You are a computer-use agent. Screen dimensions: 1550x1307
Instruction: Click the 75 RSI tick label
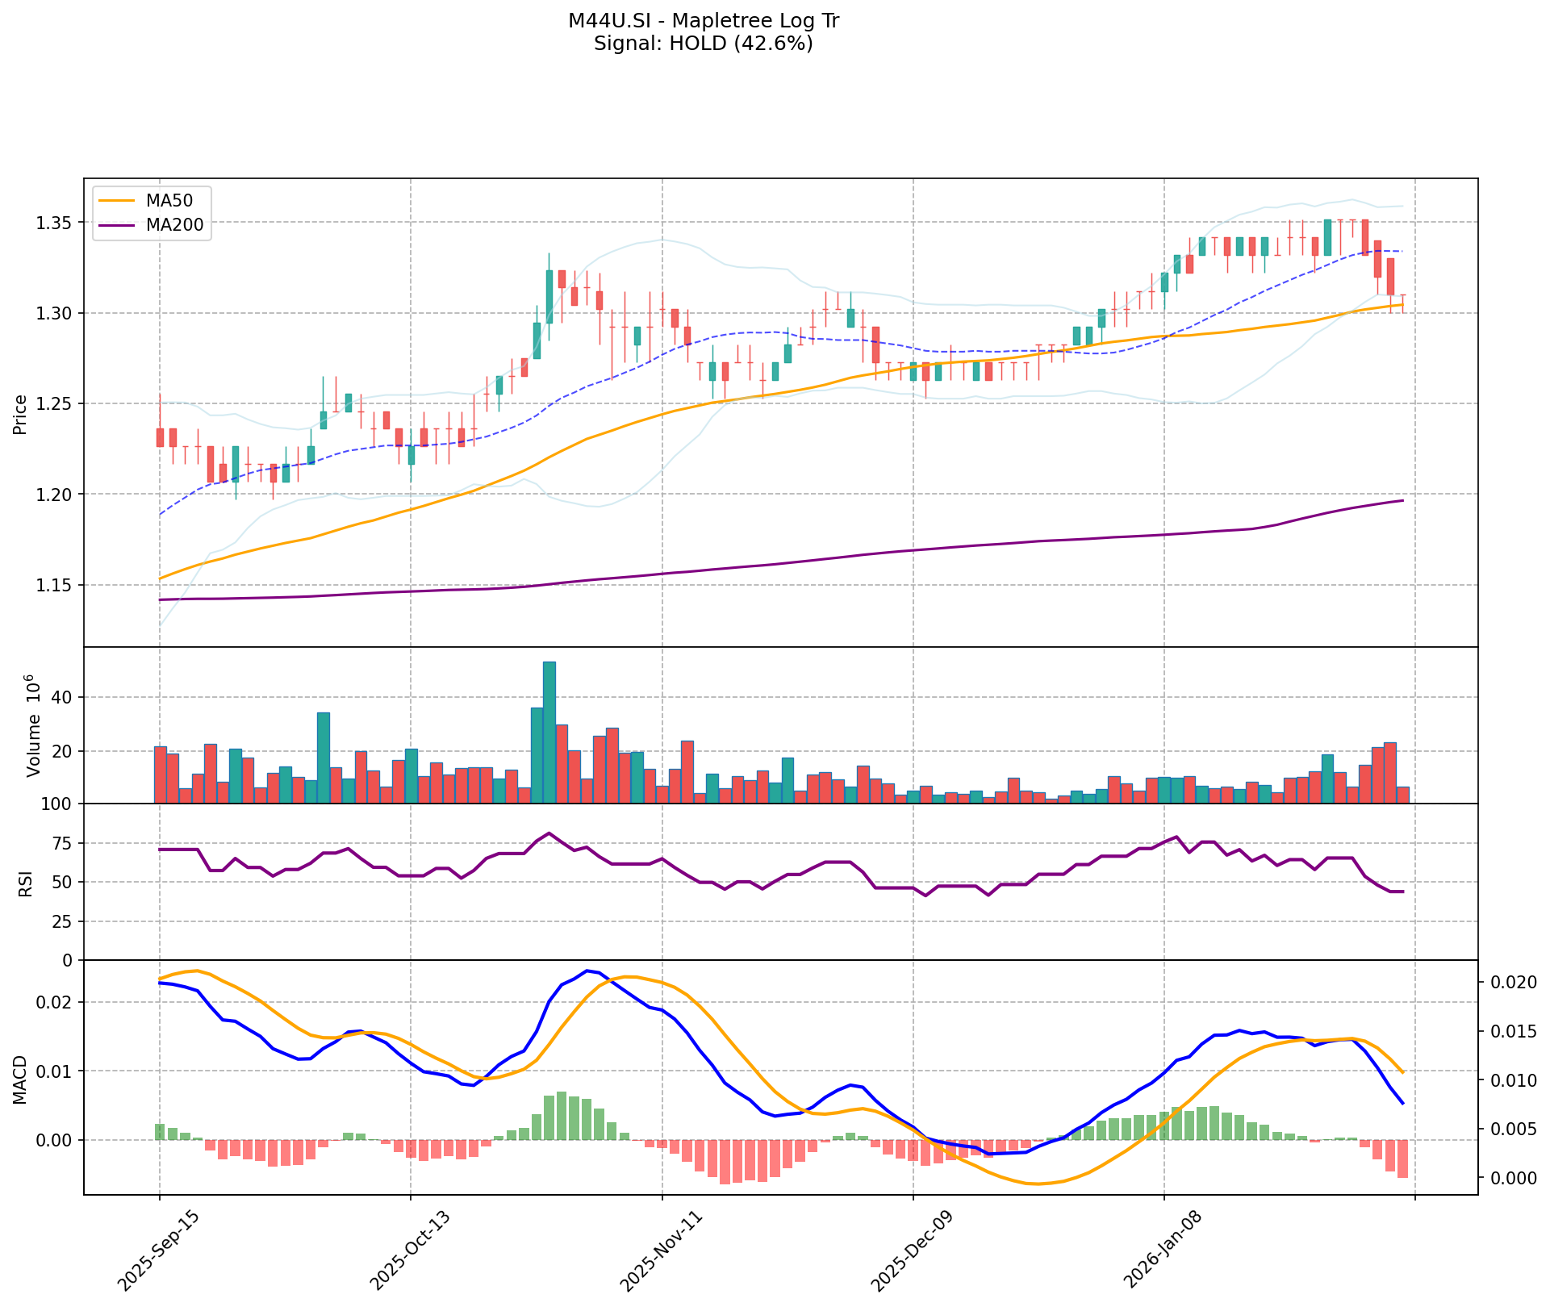pyautogui.click(x=62, y=844)
